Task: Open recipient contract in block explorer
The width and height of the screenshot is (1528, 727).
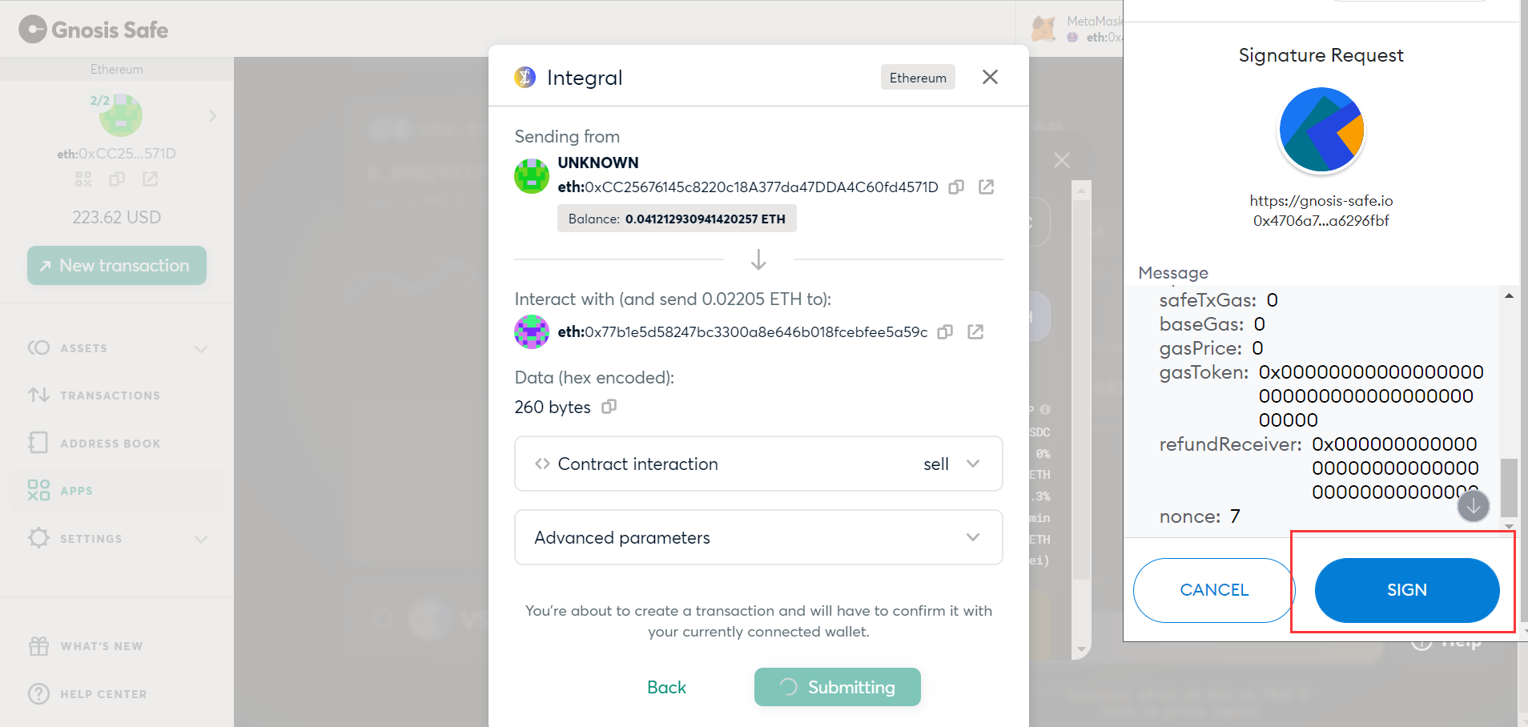Action: tap(975, 331)
